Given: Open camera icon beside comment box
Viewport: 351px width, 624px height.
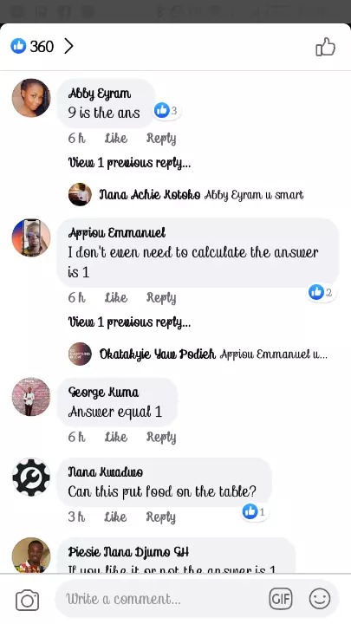Looking at the screenshot, I should (x=27, y=600).
